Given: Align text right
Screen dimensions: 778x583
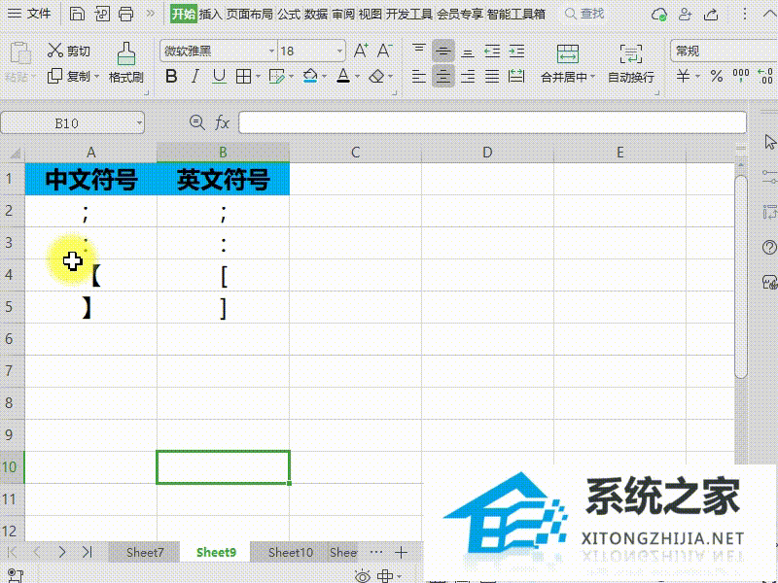Looking at the screenshot, I should [x=468, y=77].
